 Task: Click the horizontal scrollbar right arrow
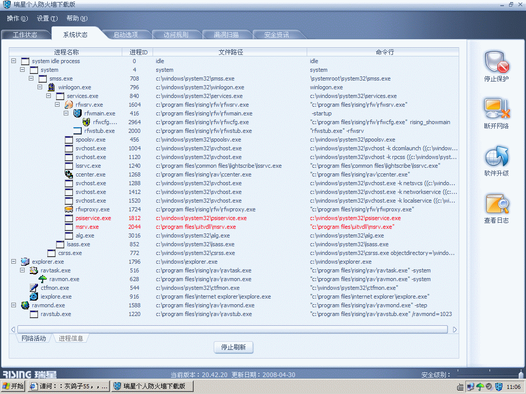tap(455, 330)
